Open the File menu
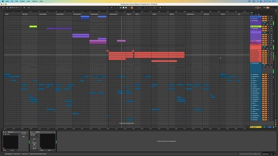Viewport: 278px width, 156px height. 12,1
